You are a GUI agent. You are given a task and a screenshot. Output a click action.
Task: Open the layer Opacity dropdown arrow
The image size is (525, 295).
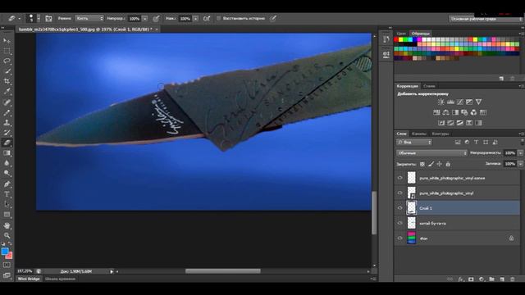pyautogui.click(x=520, y=153)
